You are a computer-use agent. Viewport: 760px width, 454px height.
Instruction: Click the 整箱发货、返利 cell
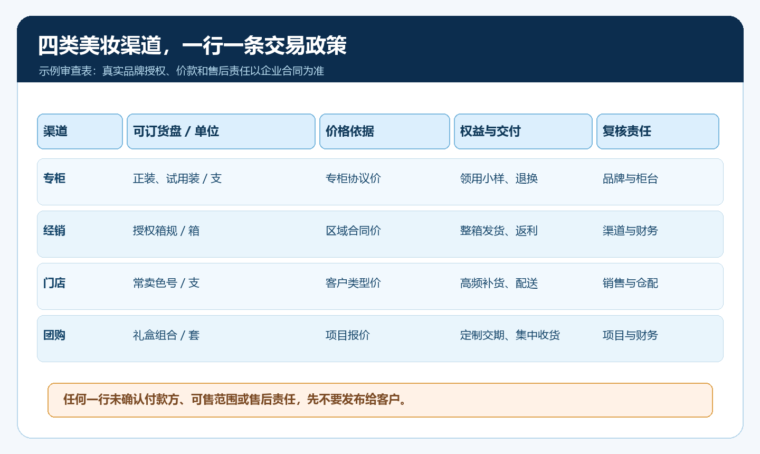[499, 231]
